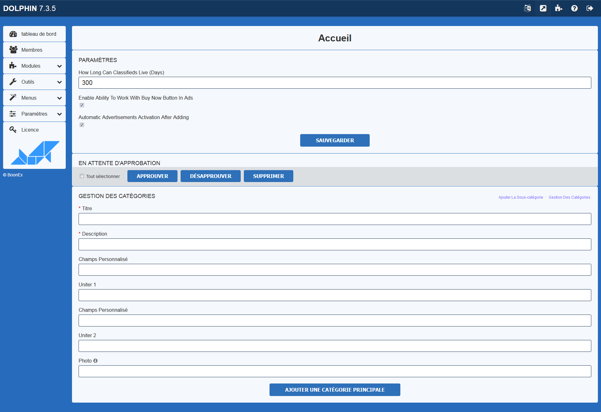Check the Tout sélectionner checkbox
Screen dimensions: 601x412
[82, 176]
